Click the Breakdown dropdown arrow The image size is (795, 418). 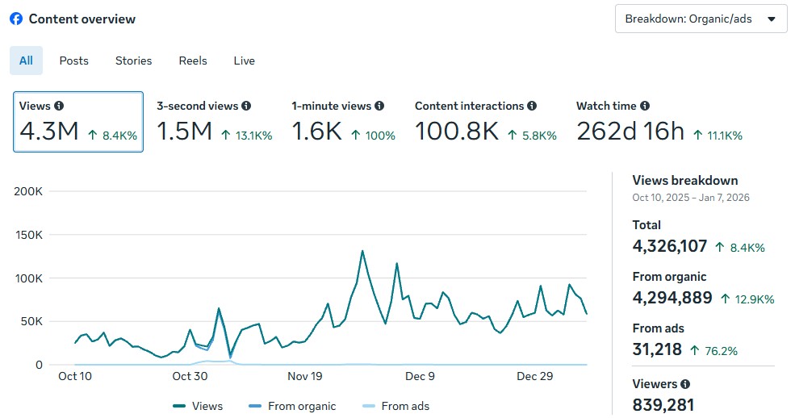coord(771,19)
